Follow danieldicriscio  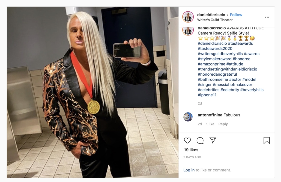pyautogui.click(x=236, y=15)
